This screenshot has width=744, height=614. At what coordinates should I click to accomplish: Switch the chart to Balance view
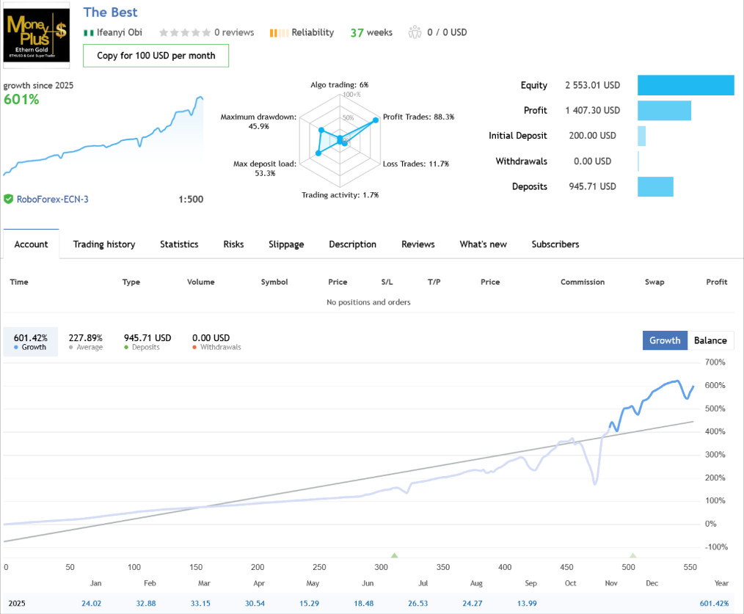tap(710, 340)
